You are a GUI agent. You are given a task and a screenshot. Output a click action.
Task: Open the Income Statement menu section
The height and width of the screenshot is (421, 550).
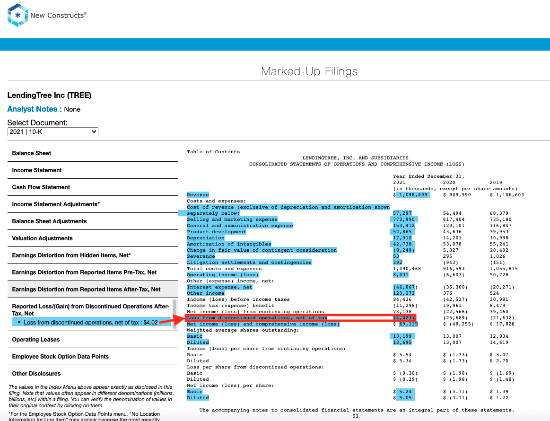pos(93,170)
